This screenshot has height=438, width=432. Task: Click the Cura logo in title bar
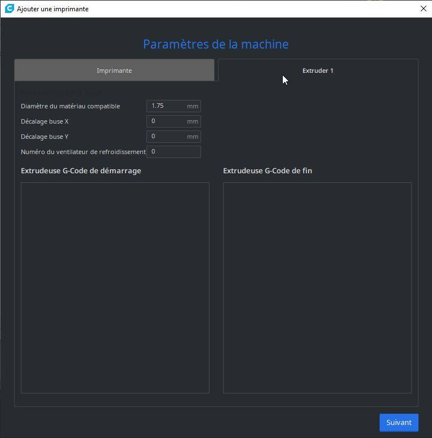(9, 8)
